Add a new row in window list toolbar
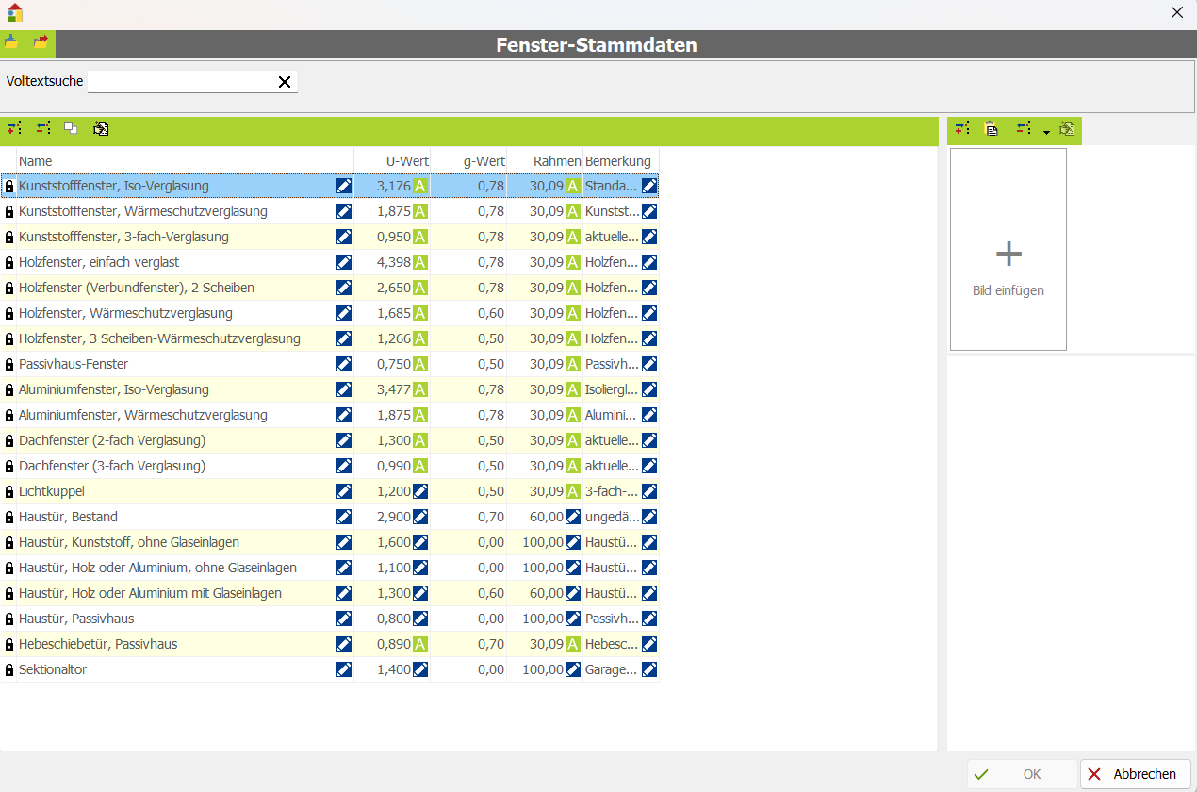1197x792 pixels. click(13, 128)
